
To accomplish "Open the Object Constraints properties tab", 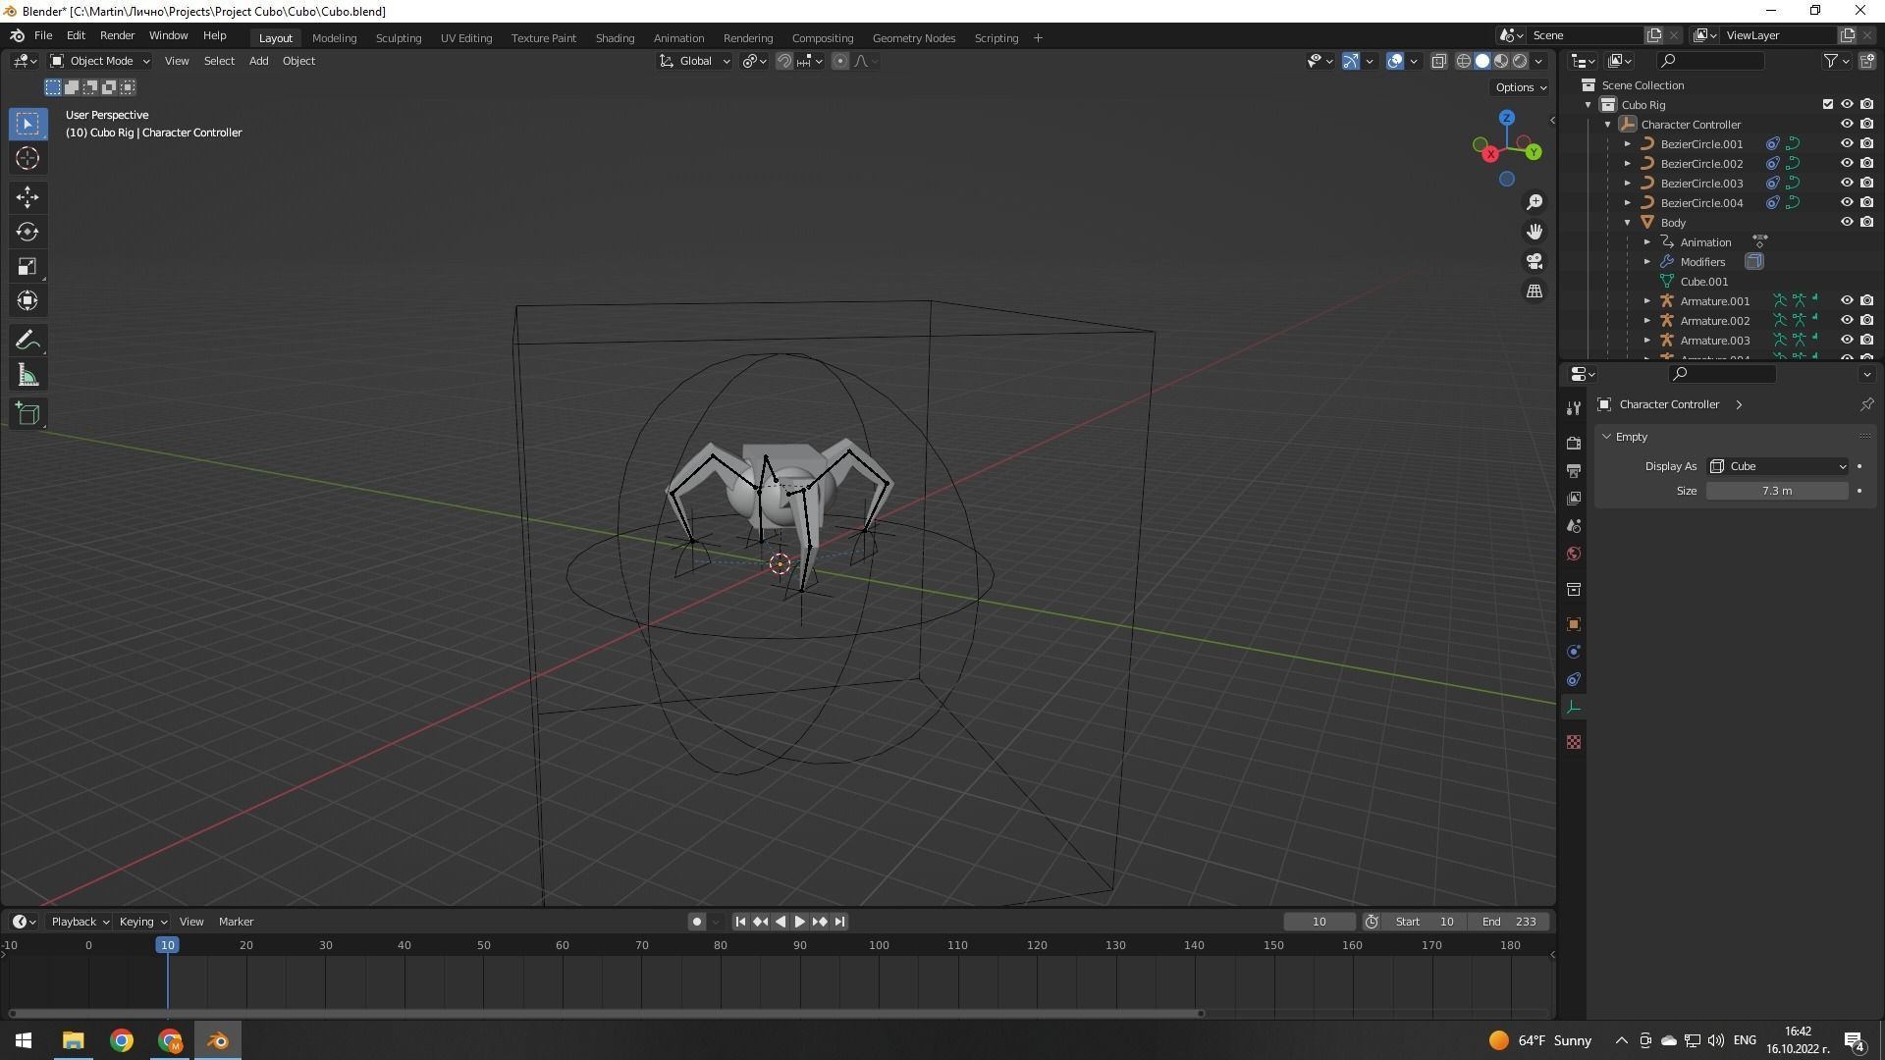I will pyautogui.click(x=1574, y=679).
